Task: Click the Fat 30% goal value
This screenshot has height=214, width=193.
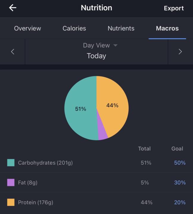Action: [x=180, y=182]
